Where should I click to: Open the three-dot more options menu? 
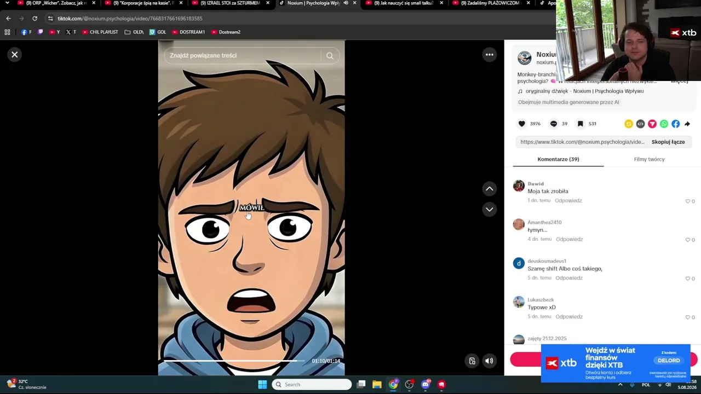[x=490, y=55]
